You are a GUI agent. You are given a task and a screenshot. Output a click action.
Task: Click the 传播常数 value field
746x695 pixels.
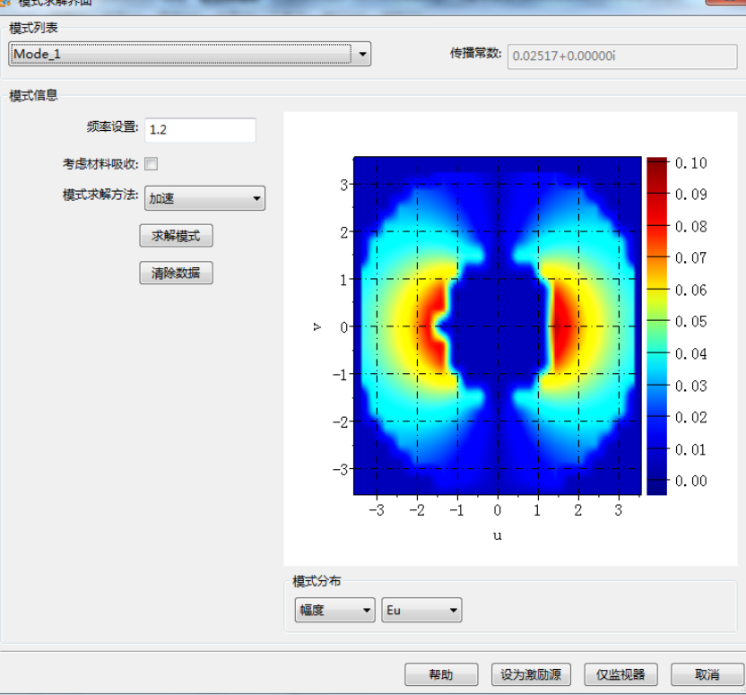tap(622, 56)
